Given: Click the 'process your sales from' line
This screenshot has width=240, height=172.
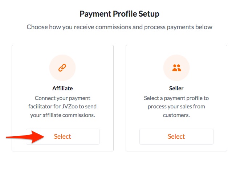Looking at the screenshot, I should 176,107.
